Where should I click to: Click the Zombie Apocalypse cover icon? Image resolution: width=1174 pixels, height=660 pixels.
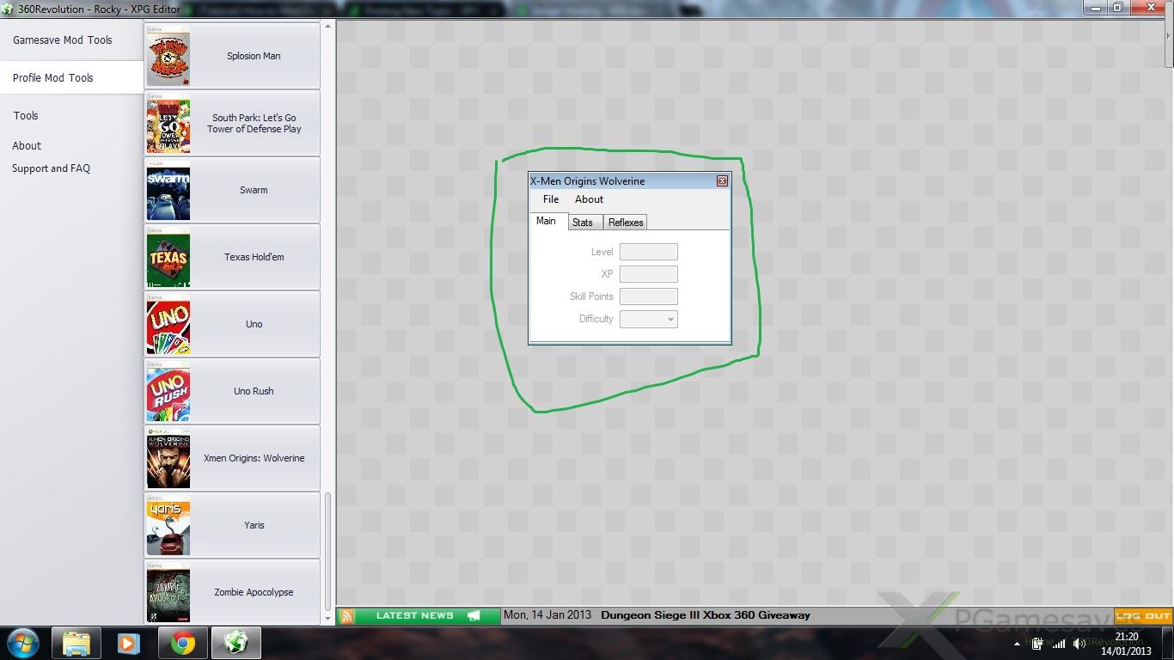click(x=168, y=593)
